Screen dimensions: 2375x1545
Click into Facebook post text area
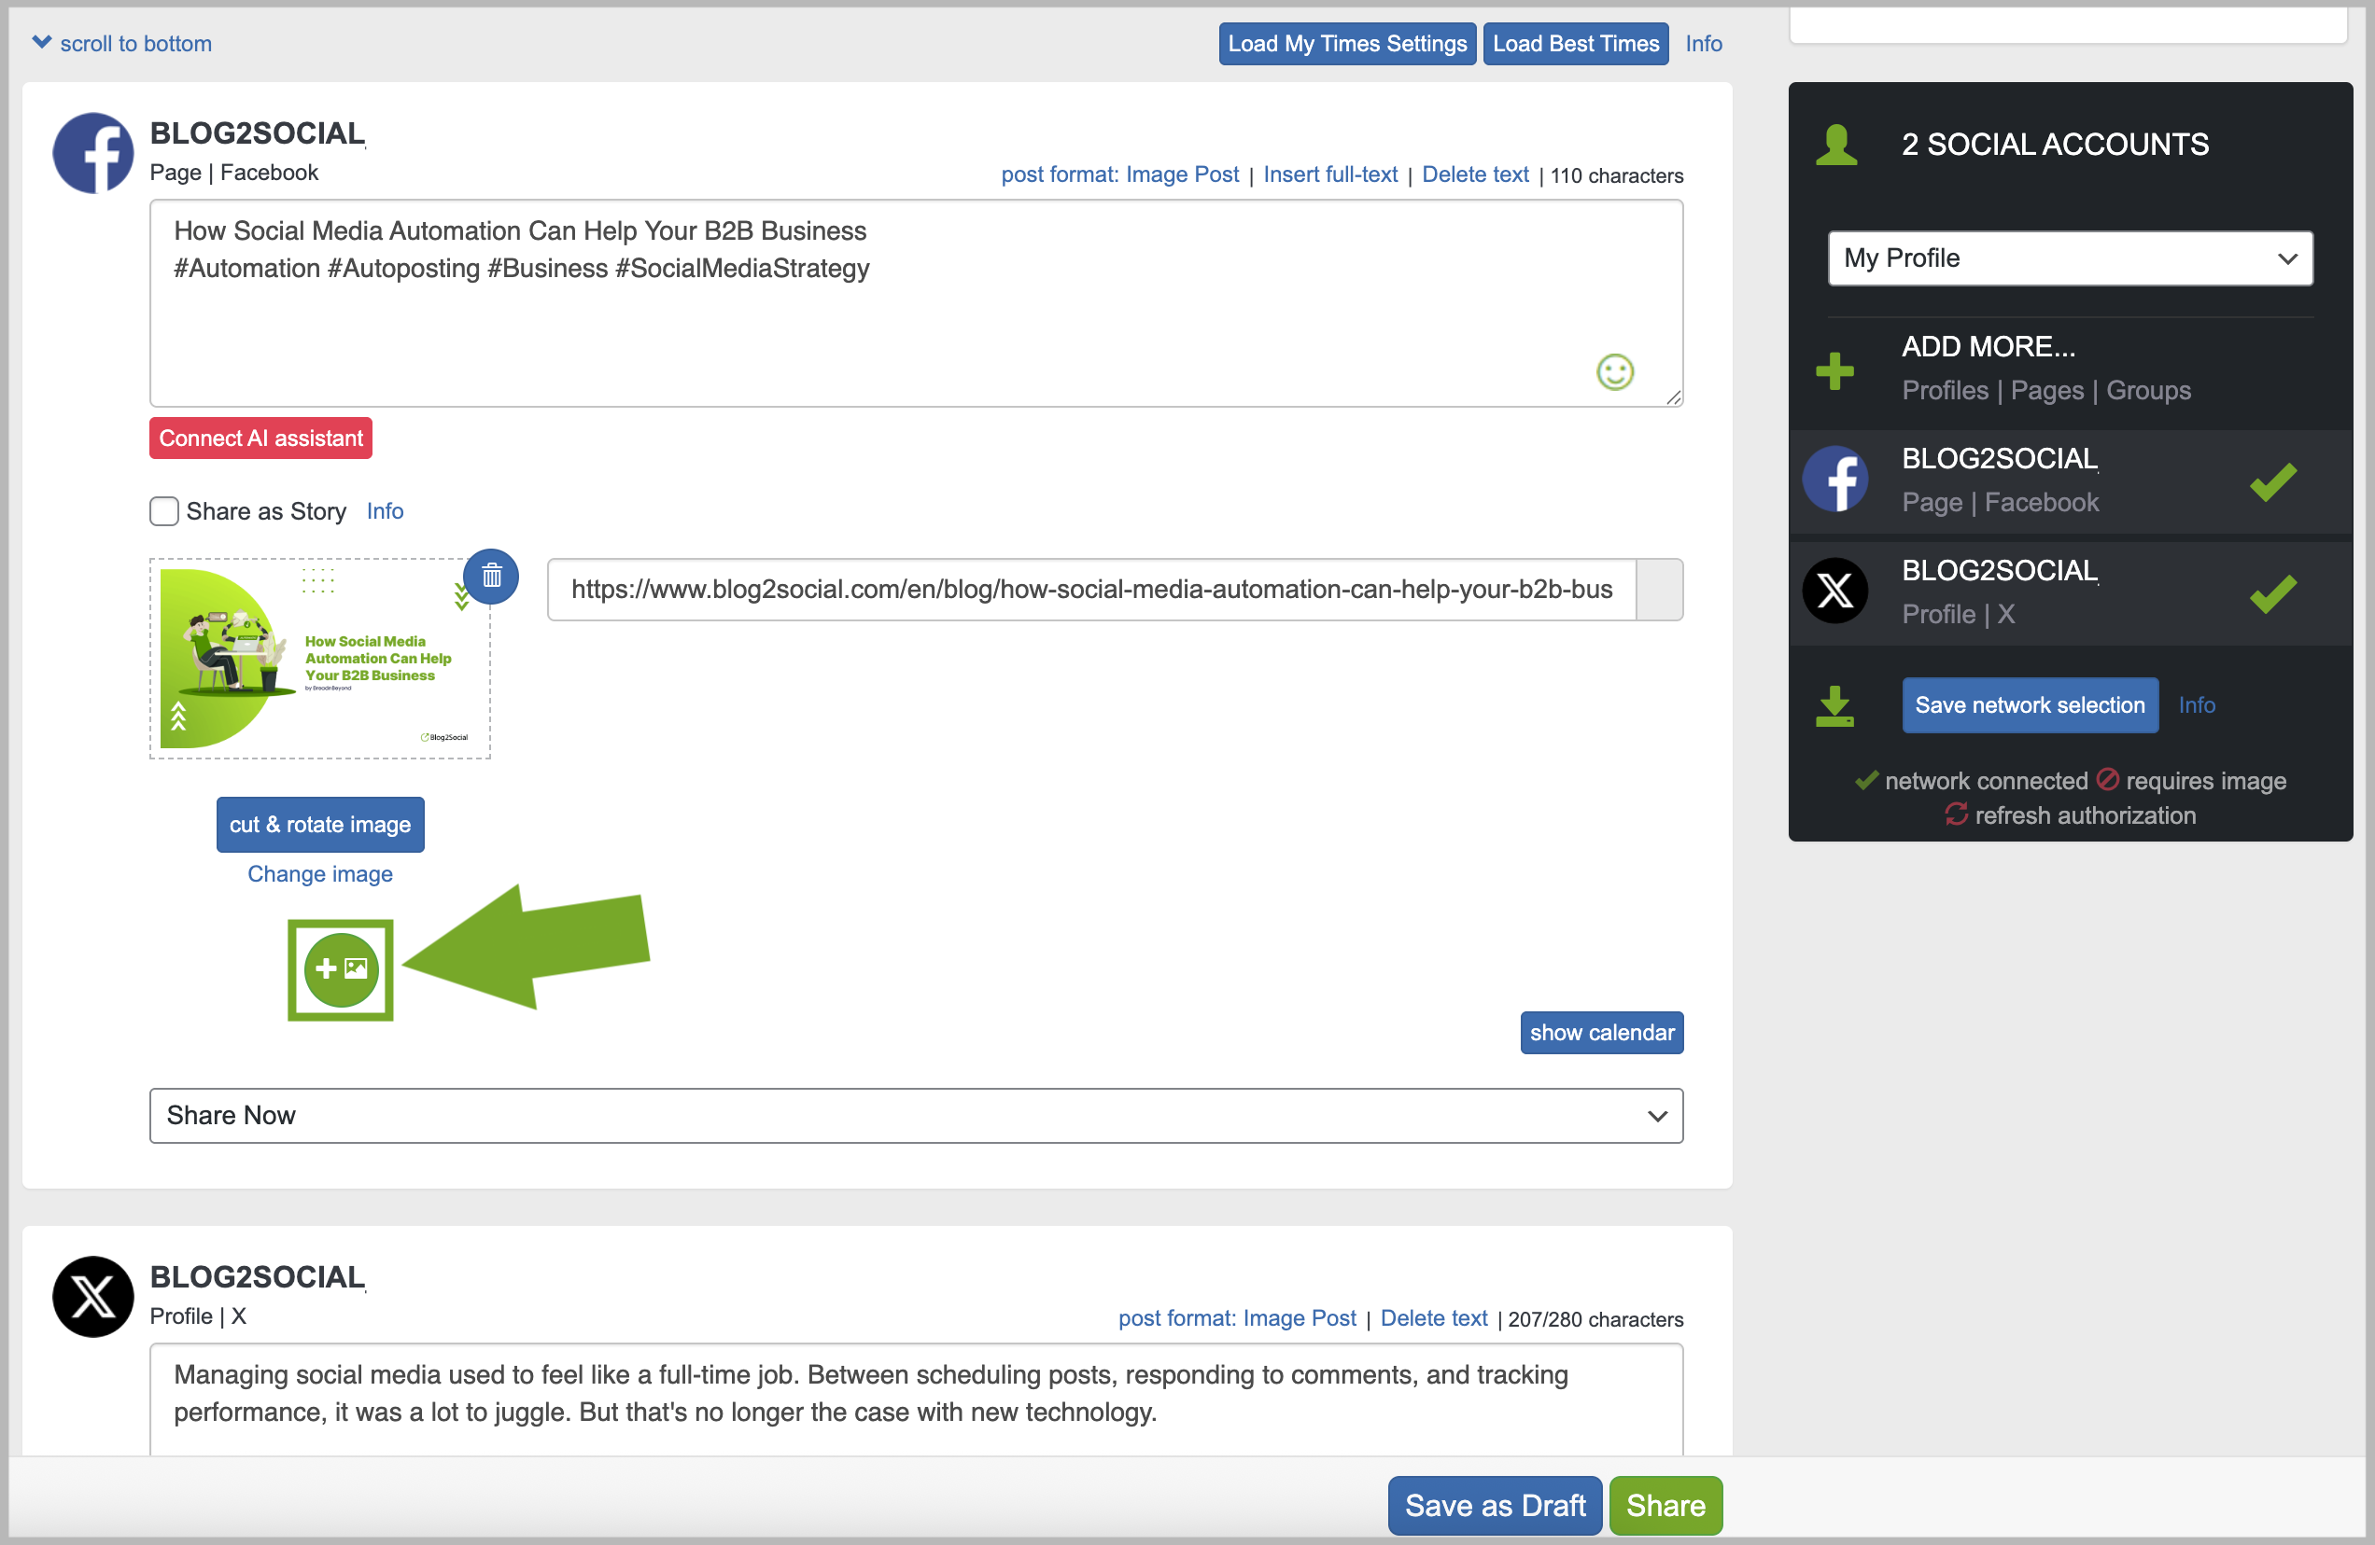coord(916,303)
